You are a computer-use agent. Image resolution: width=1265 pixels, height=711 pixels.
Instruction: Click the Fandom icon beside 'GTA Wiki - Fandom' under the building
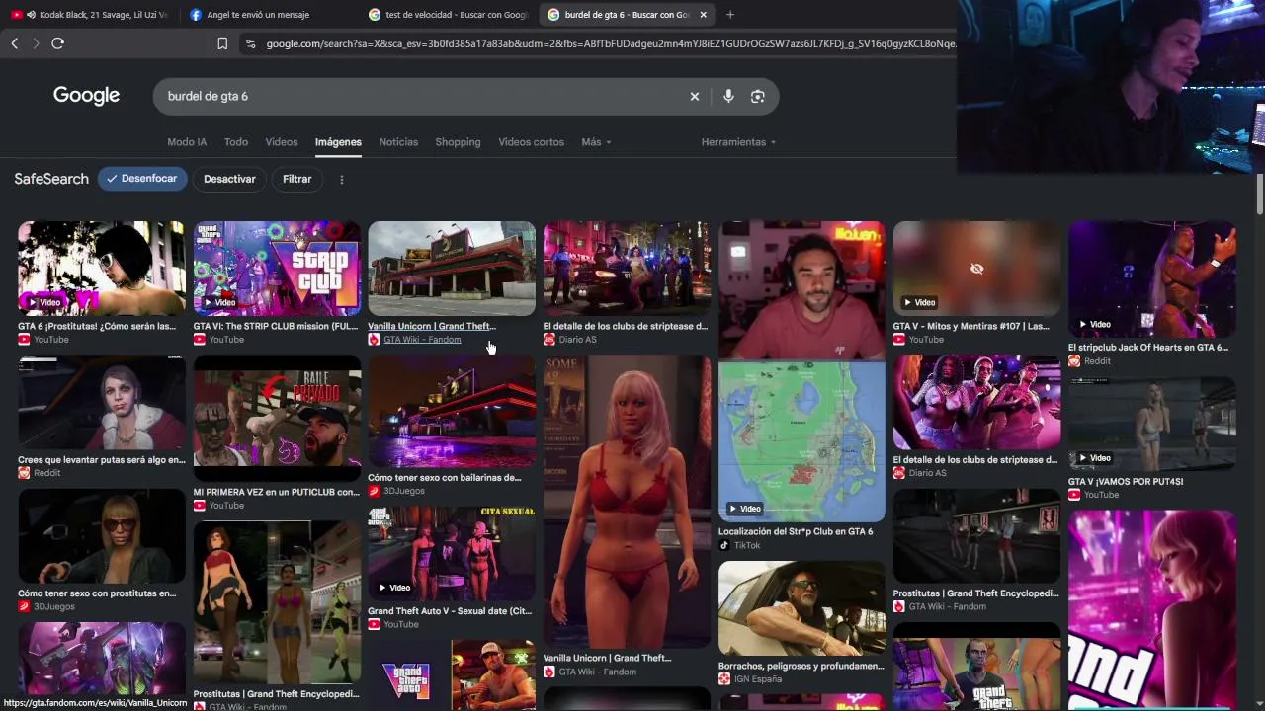(x=374, y=340)
